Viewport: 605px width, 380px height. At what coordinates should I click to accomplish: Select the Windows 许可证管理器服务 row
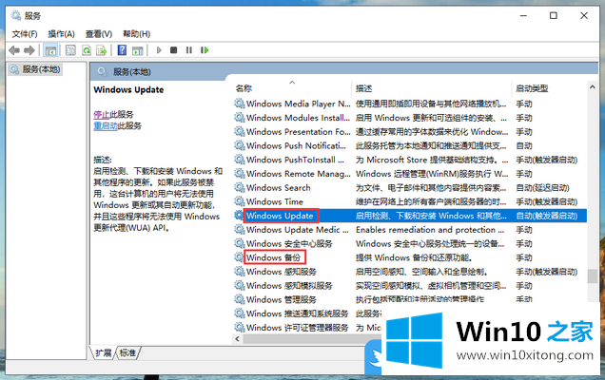click(x=307, y=328)
